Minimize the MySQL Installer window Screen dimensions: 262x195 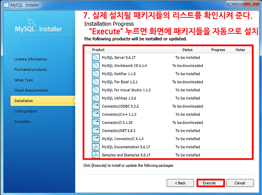231,4
